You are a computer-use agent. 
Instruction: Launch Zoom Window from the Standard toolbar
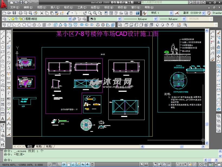coord(95,13)
